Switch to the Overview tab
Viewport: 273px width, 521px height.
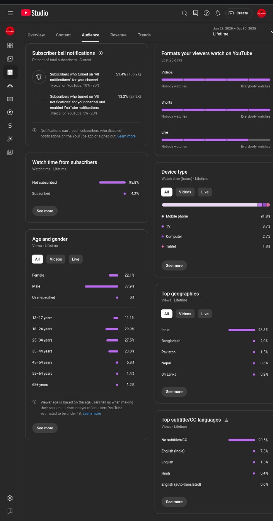[x=36, y=35]
